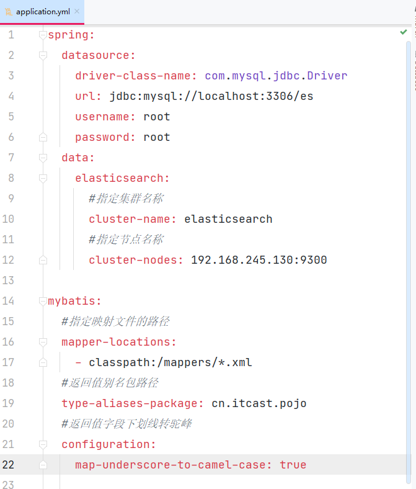416x489 pixels.
Task: Click jdbc:mysql://localhost:3306/es url value
Action: (211, 96)
